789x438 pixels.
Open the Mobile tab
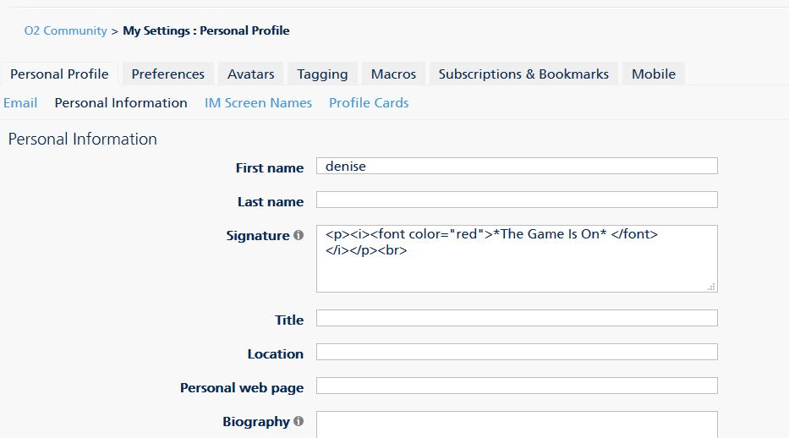[654, 74]
